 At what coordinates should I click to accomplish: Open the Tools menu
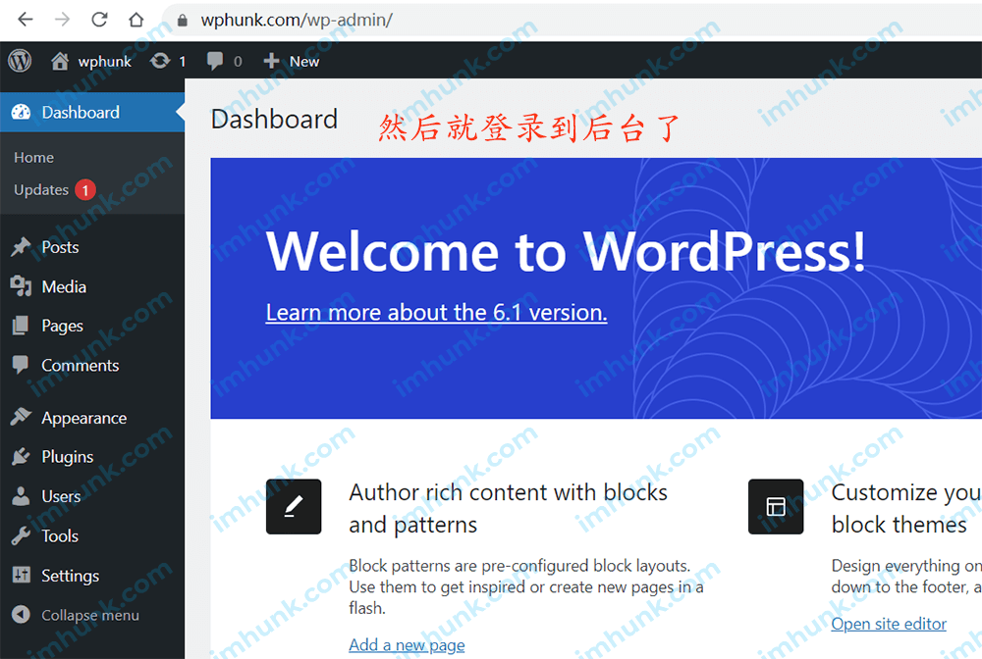click(60, 535)
